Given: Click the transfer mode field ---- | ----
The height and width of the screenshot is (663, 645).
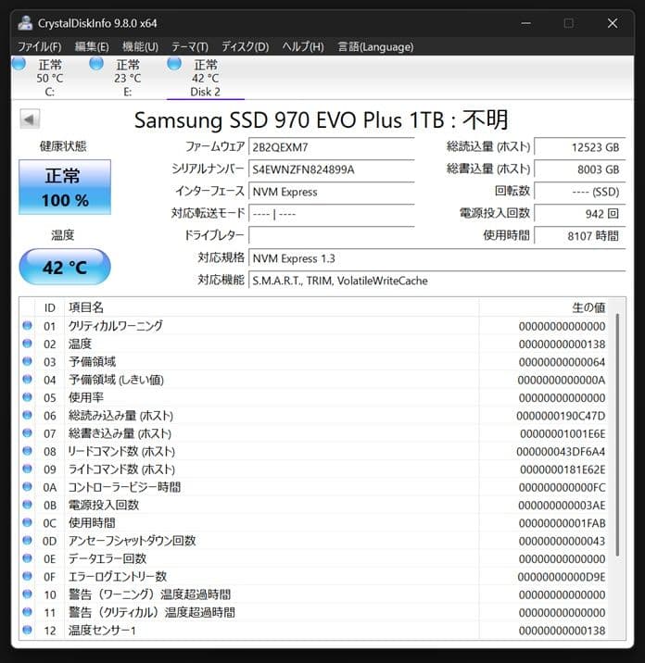Looking at the screenshot, I should 332,214.
